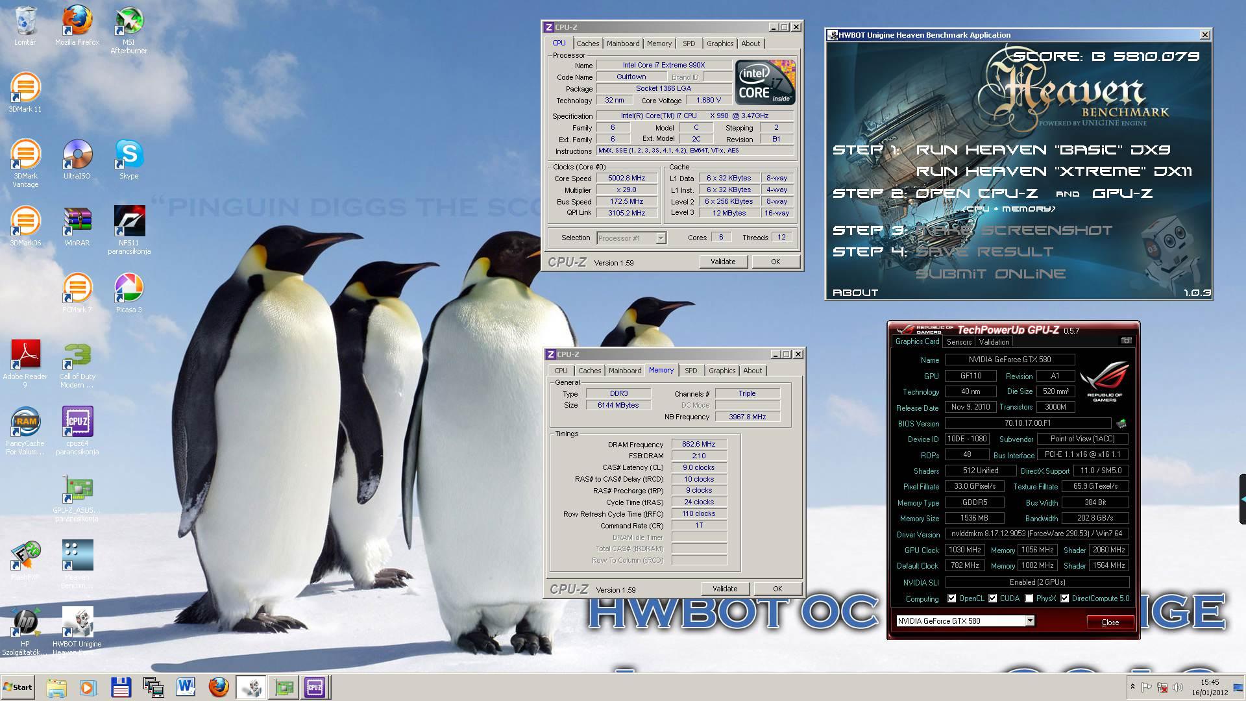This screenshot has height=701, width=1246.
Task: Click ABOUT in HWBOT Heaven app
Action: [x=855, y=293]
